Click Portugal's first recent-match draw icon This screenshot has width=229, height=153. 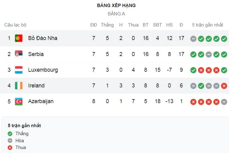tap(193, 38)
